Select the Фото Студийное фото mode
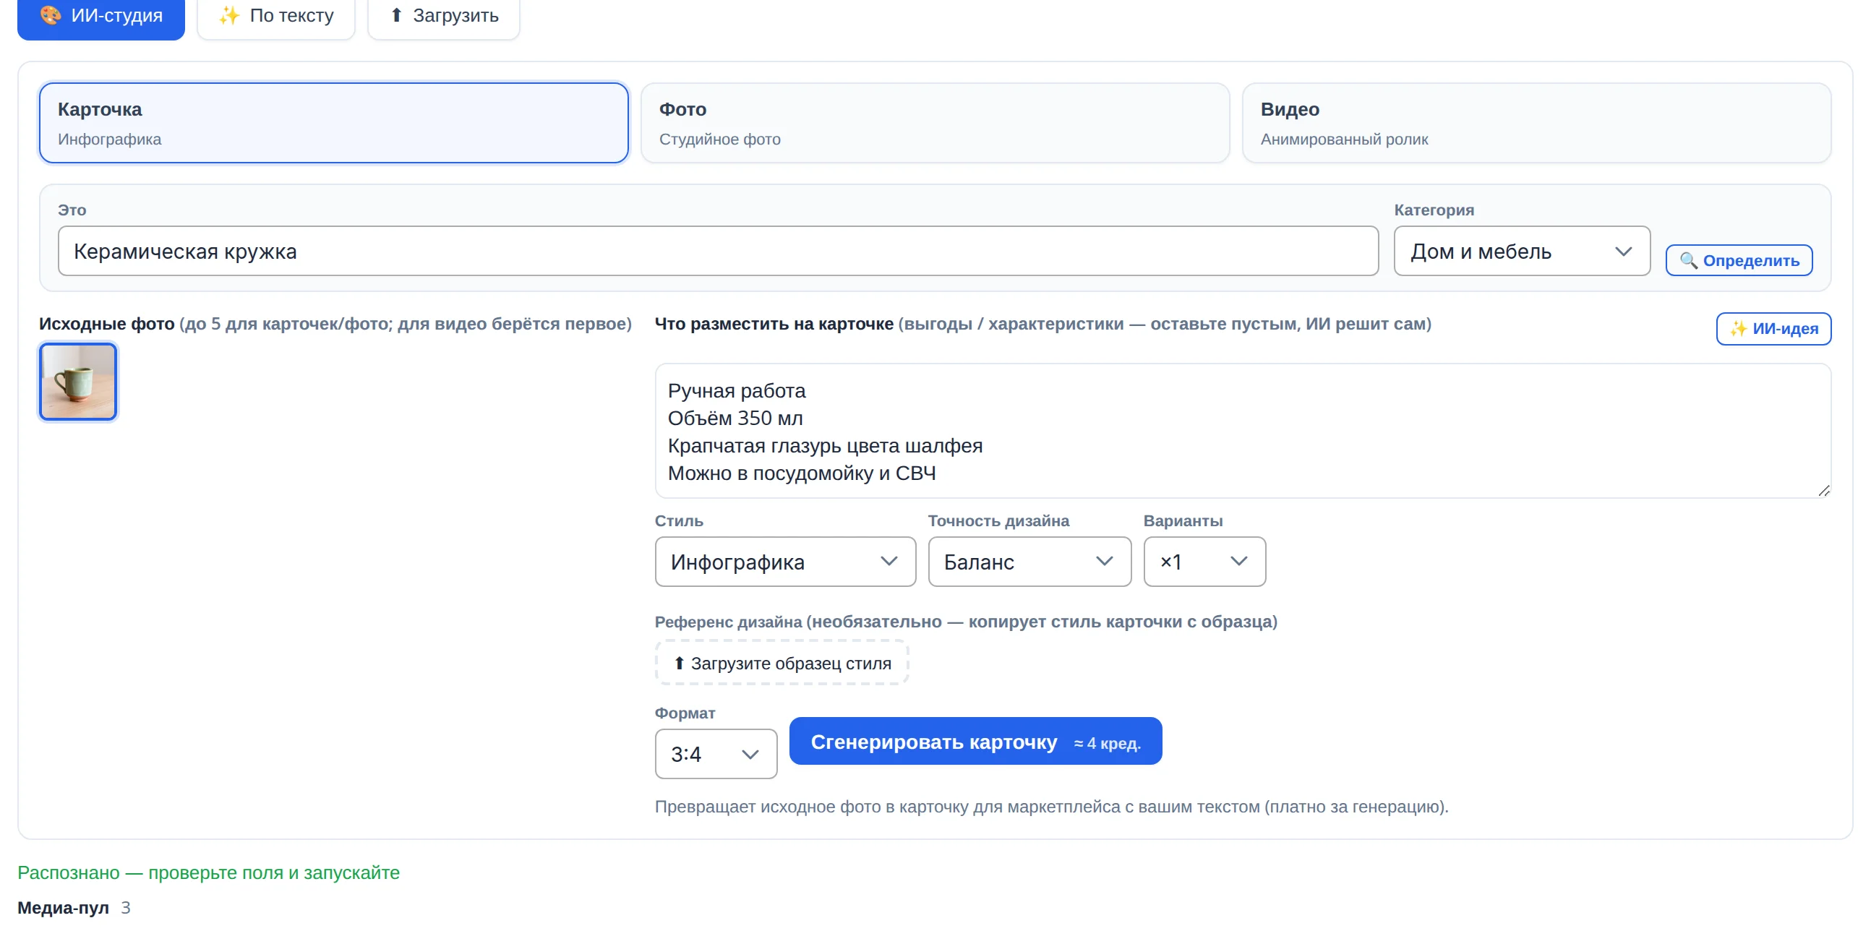 click(935, 123)
